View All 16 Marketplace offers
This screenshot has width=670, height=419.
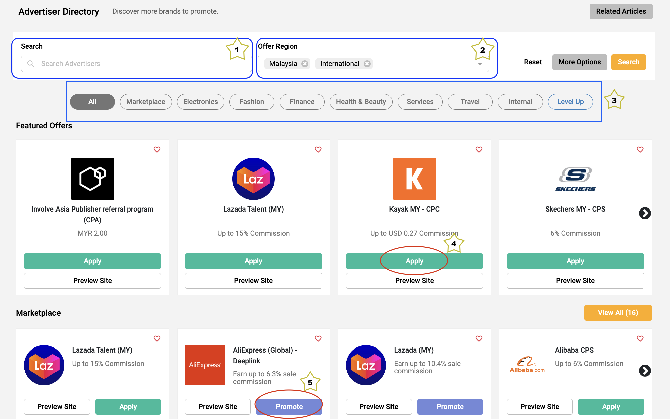coord(618,313)
